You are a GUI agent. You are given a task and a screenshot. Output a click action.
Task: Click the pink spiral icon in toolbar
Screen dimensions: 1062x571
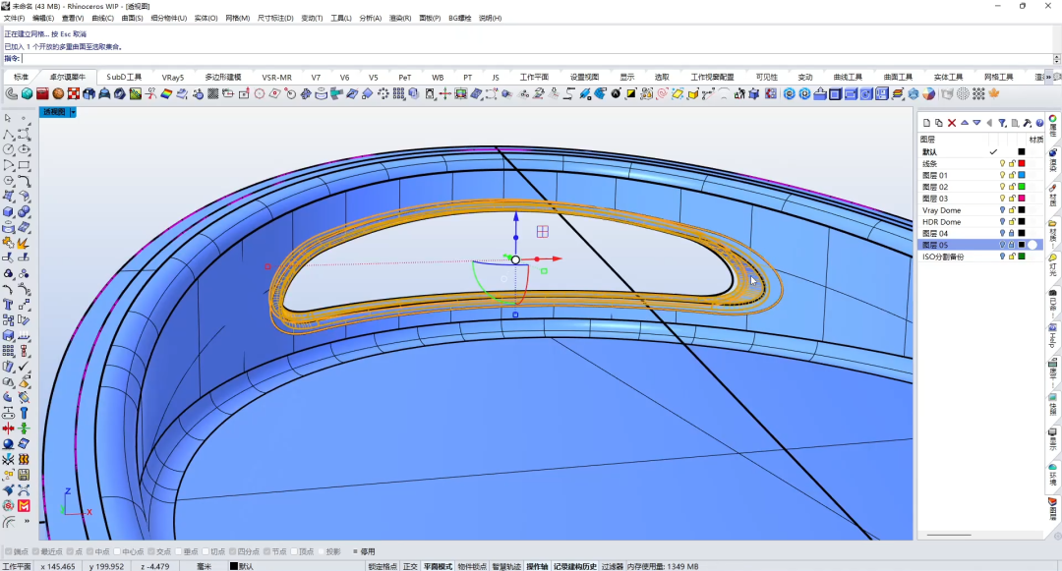663,94
